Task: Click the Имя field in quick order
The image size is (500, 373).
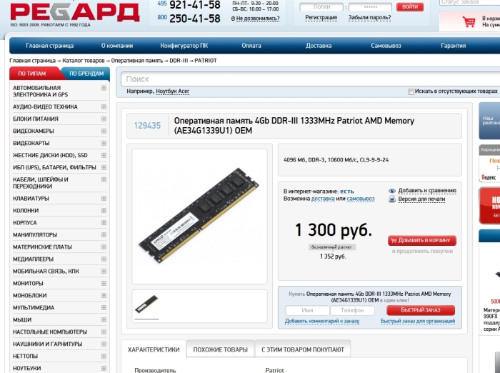Action: [x=307, y=310]
